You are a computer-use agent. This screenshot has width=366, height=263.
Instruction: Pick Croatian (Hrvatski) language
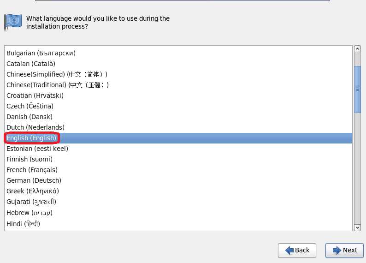(x=178, y=96)
